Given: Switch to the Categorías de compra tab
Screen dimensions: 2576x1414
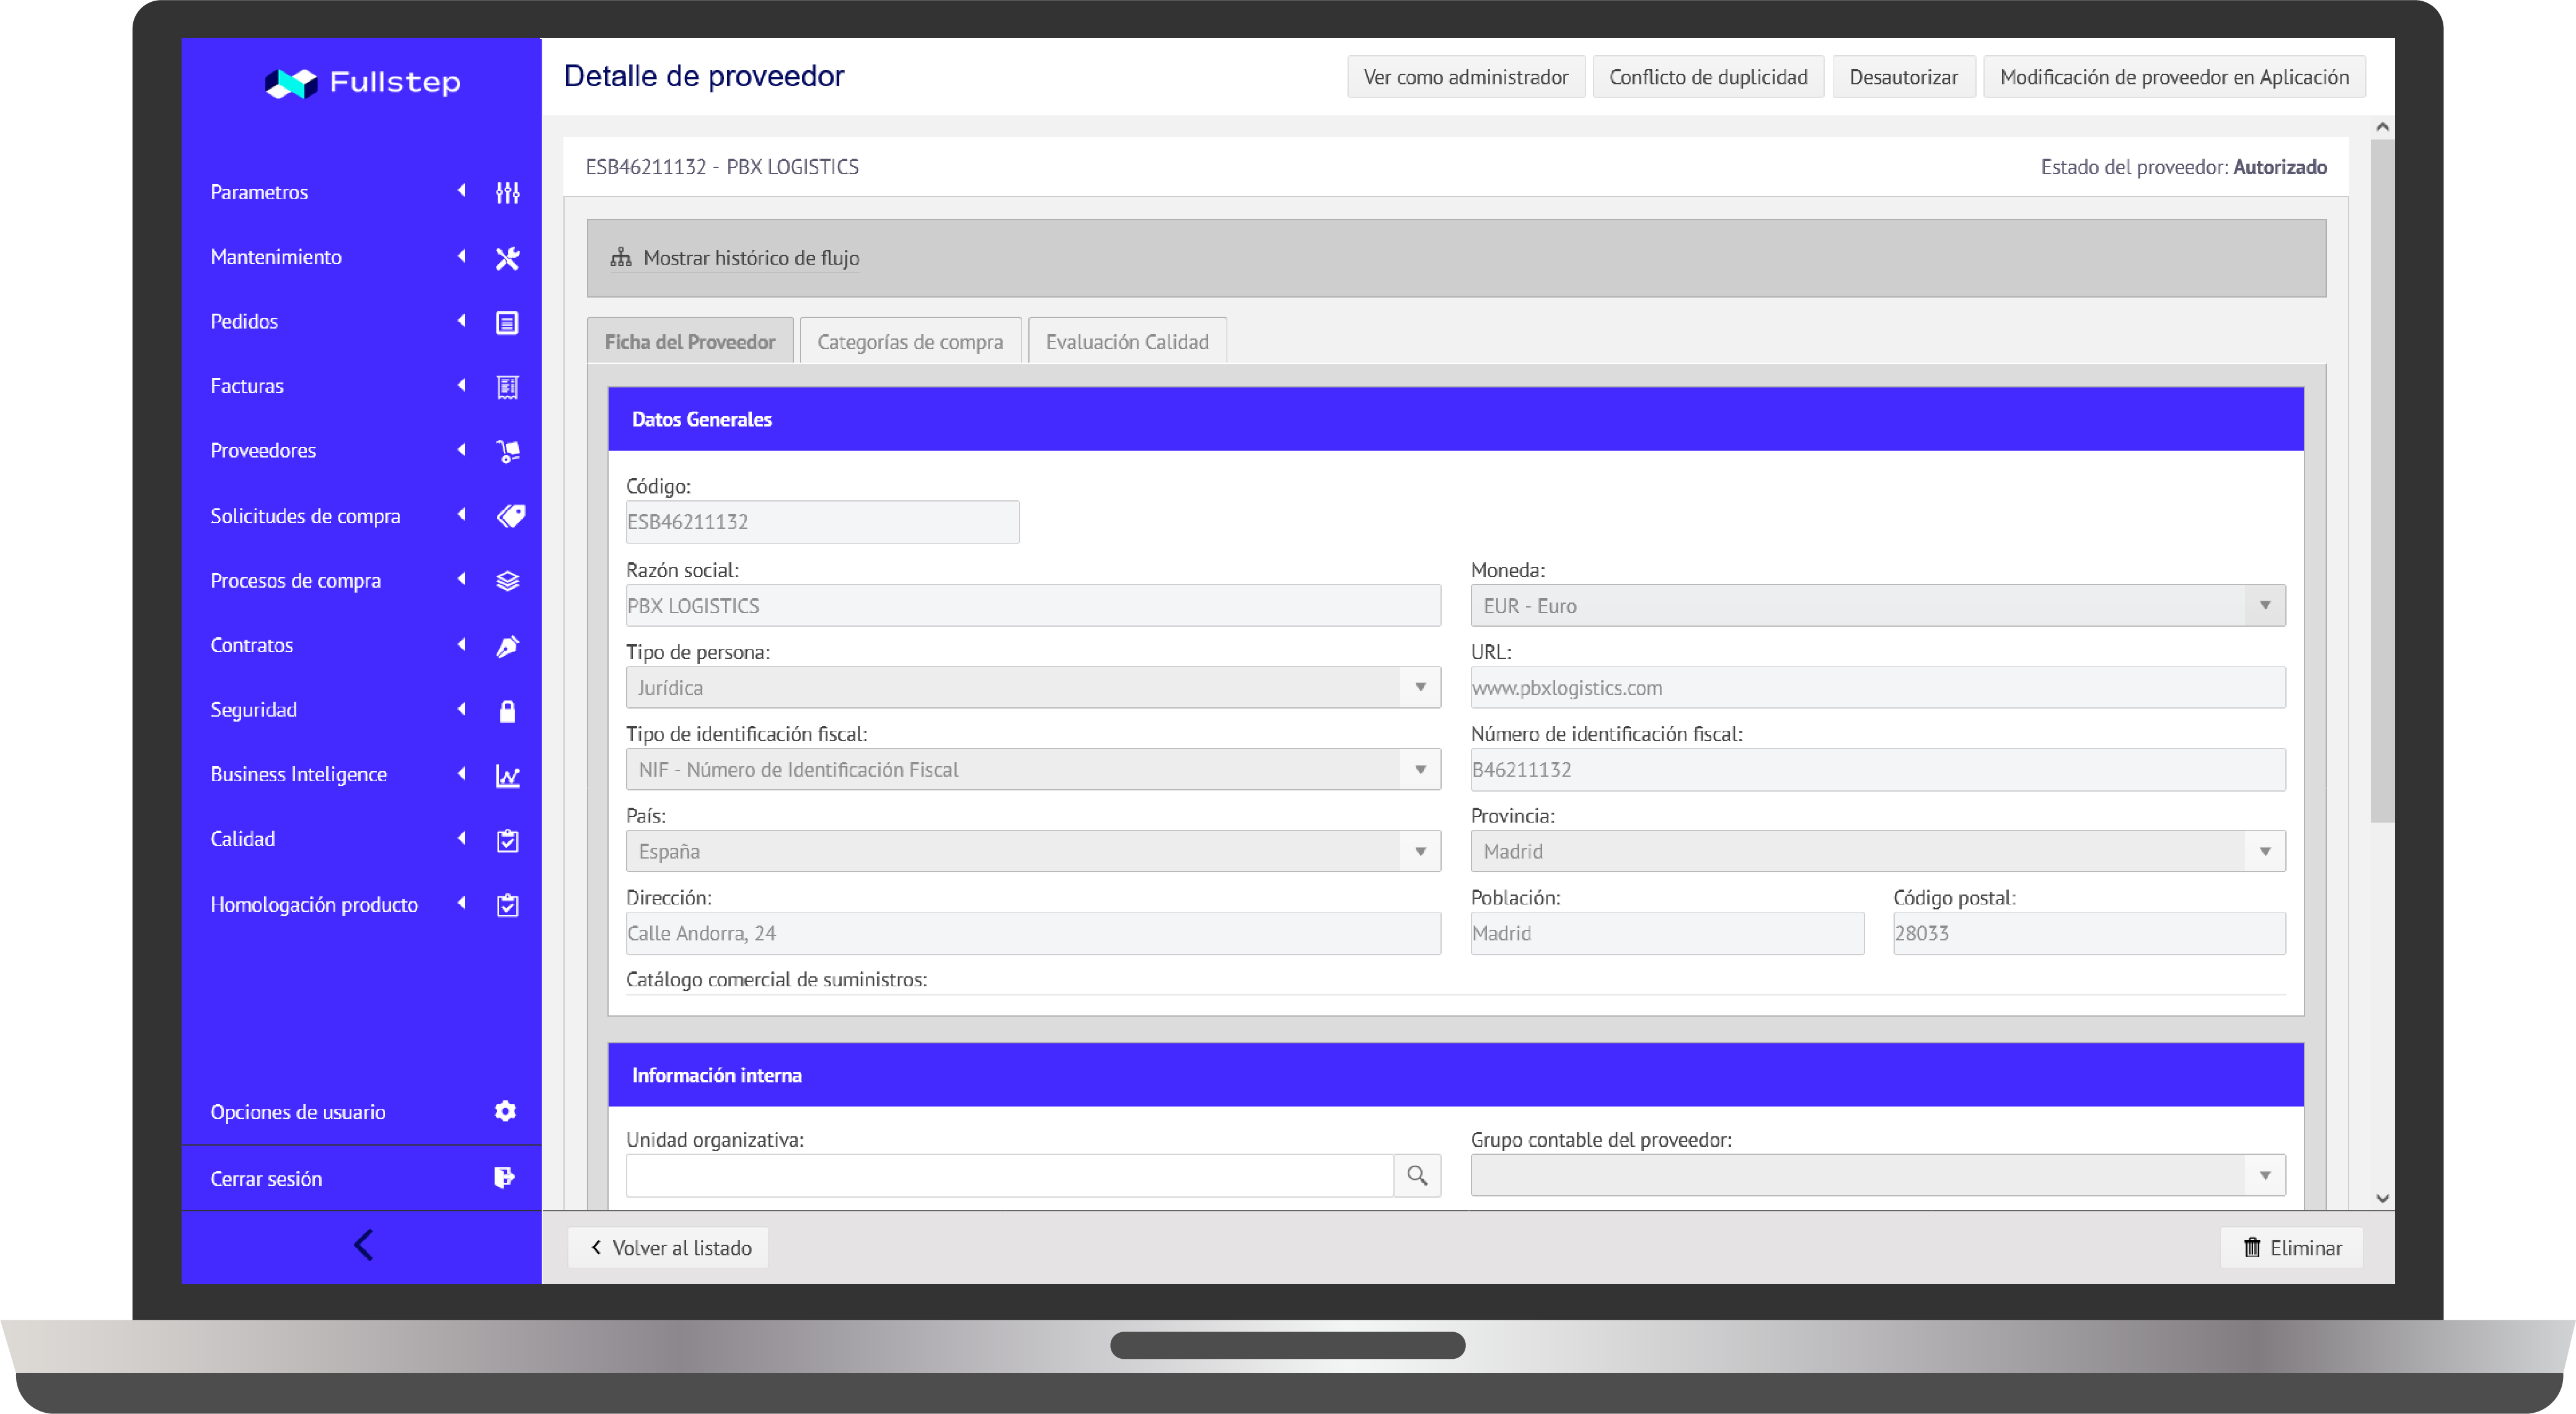Looking at the screenshot, I should [x=909, y=340].
